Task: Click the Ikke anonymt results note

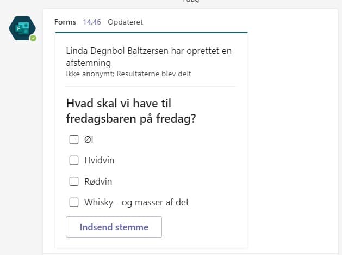Action: coord(128,74)
